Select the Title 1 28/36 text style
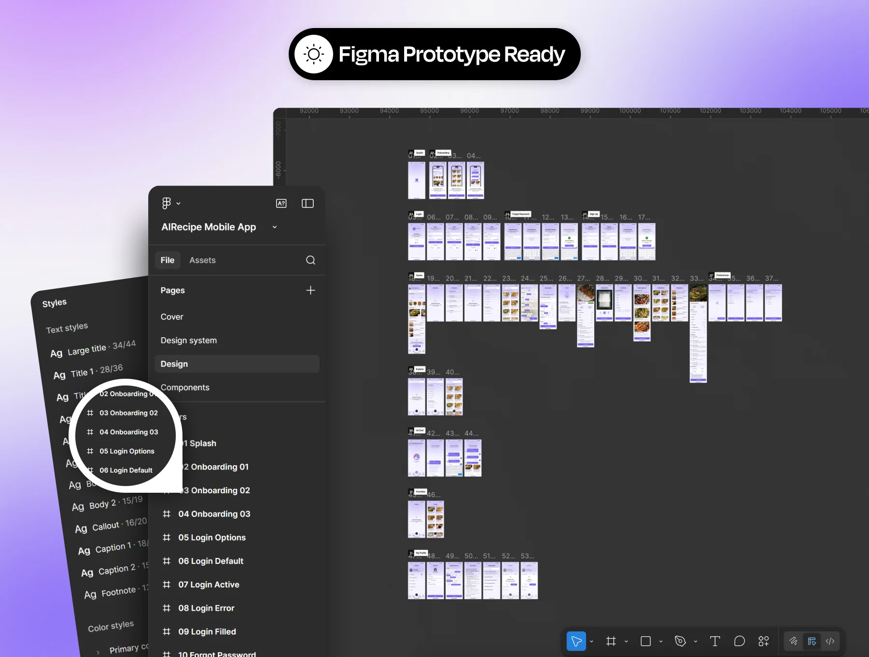 point(88,372)
